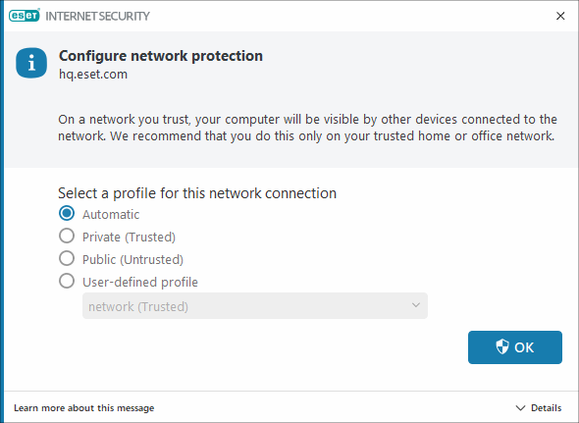Viewport: 579px width, 423px height.
Task: Open the network (Trusted) profile dropdown
Action: coord(255,306)
